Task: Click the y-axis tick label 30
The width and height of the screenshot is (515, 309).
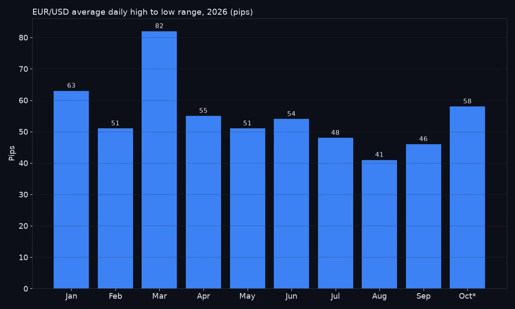Action: click(23, 195)
